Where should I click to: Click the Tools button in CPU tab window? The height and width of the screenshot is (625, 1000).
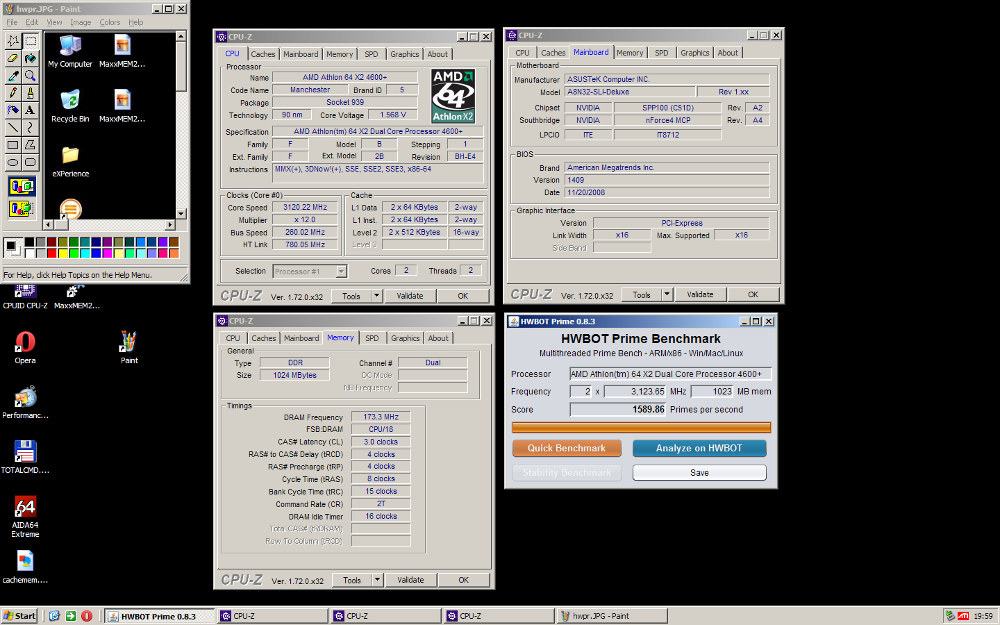[351, 296]
